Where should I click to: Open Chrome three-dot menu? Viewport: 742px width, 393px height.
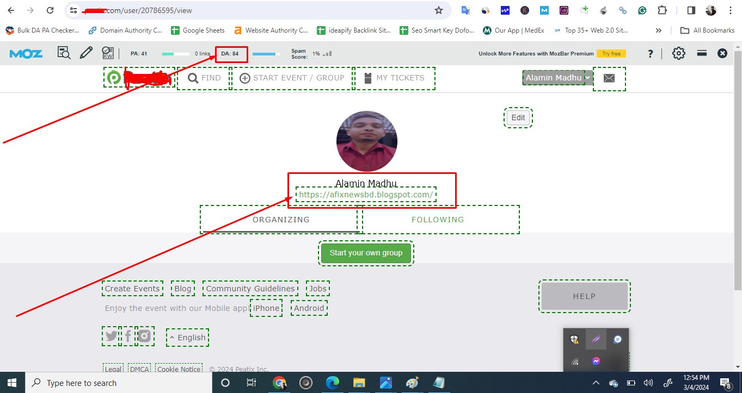pos(731,10)
